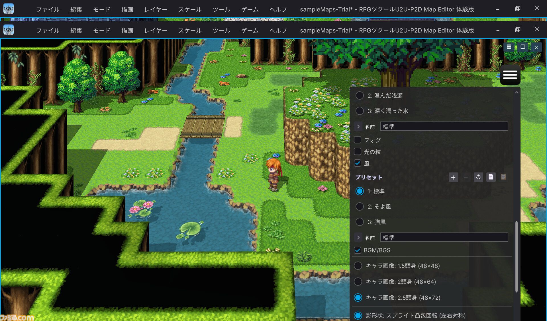The width and height of the screenshot is (547, 321).
Task: Copy the preset using the document icon
Action: (491, 177)
